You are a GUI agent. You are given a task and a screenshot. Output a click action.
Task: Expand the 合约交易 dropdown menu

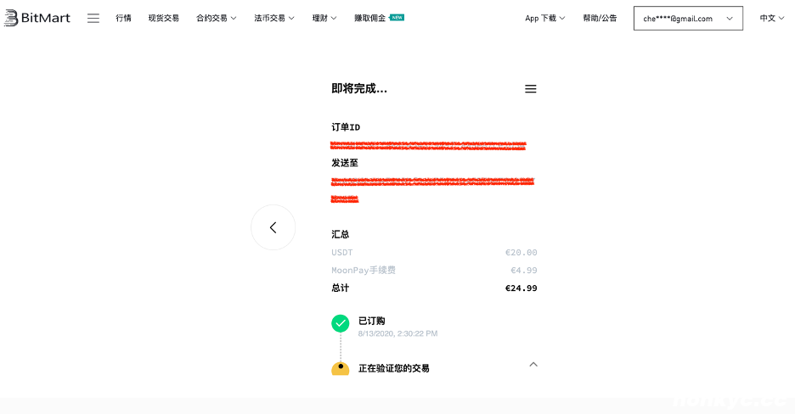tap(216, 18)
